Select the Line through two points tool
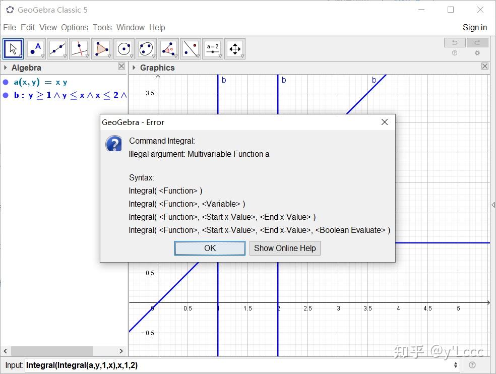The width and height of the screenshot is (496, 374). point(57,49)
